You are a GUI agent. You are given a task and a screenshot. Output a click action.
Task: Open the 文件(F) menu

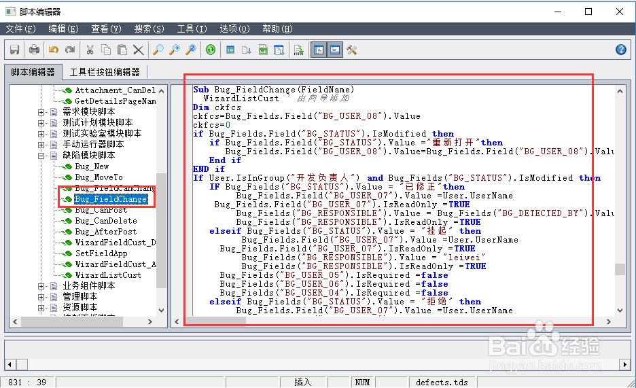point(20,29)
